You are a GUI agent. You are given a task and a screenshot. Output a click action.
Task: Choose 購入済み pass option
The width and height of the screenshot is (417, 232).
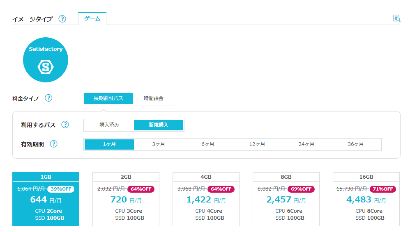click(x=109, y=125)
